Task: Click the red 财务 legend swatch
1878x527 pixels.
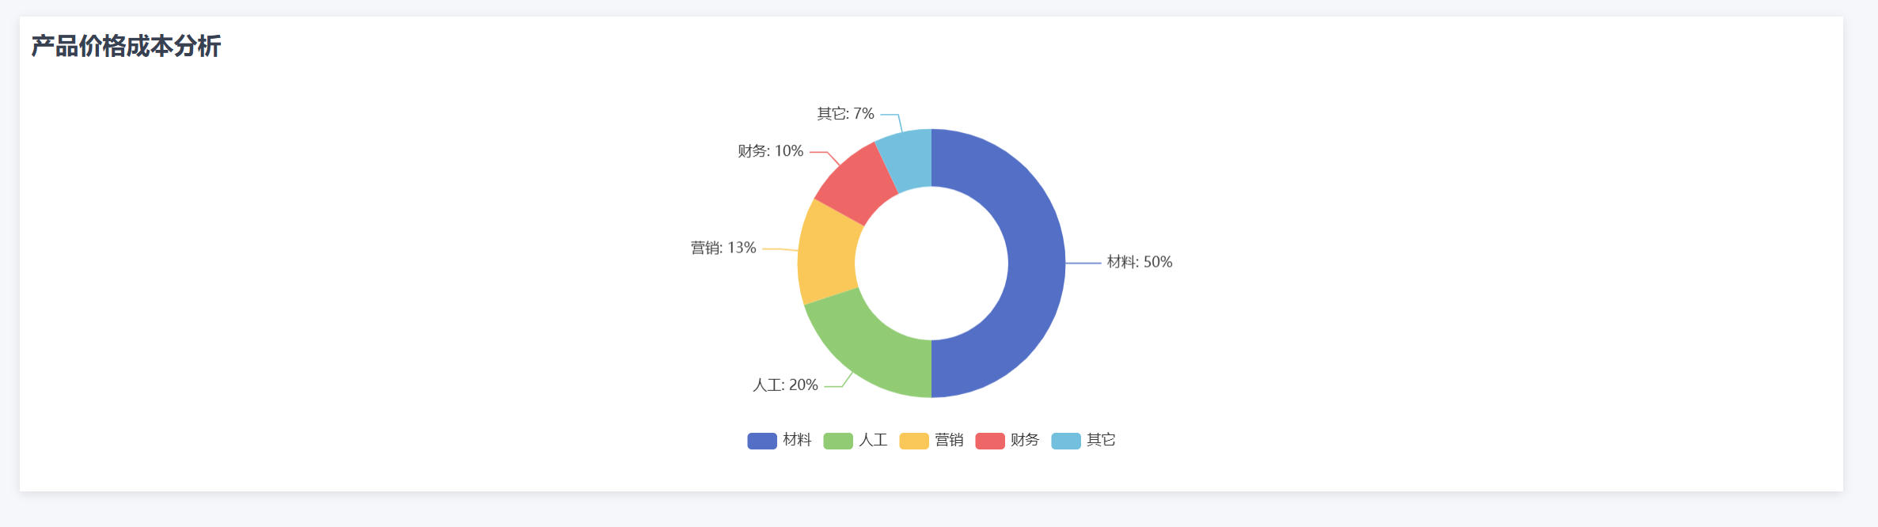Action: point(989,441)
